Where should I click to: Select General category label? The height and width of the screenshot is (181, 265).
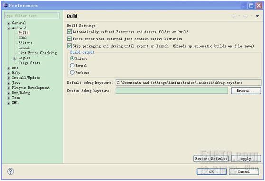(19, 23)
